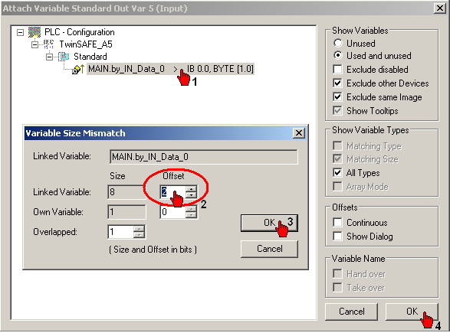The width and height of the screenshot is (450, 333).
Task: Enable the Continuous offsets checkbox
Action: point(337,222)
